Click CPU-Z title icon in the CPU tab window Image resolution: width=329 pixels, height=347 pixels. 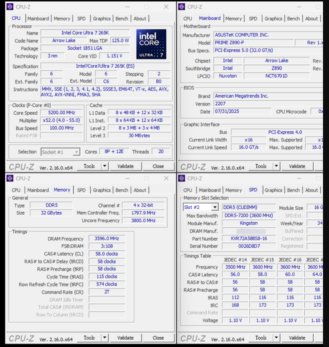click(10, 7)
